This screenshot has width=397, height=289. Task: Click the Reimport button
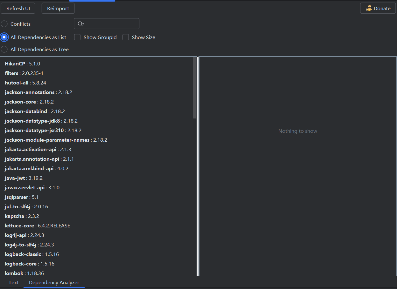[58, 8]
